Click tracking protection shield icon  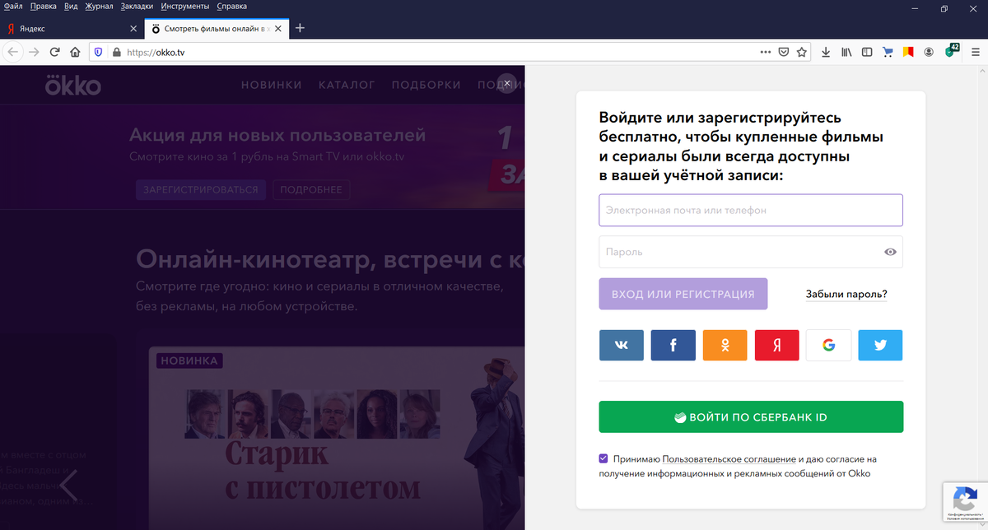(x=98, y=51)
